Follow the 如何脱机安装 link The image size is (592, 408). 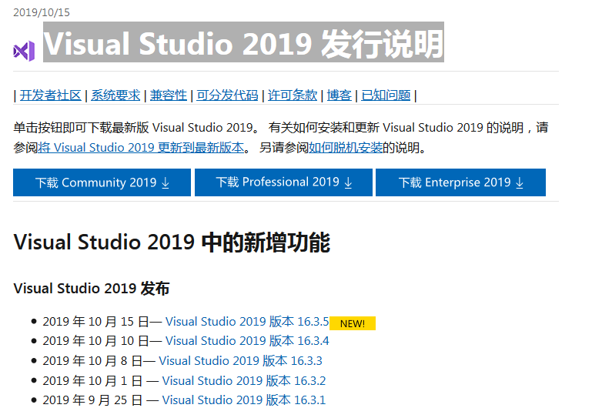click(346, 147)
